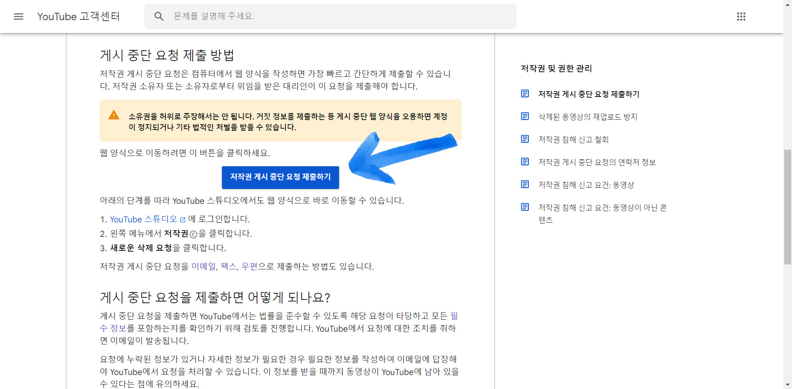This screenshot has width=792, height=389.
Task: Click the search magnifier icon
Action: point(159,17)
